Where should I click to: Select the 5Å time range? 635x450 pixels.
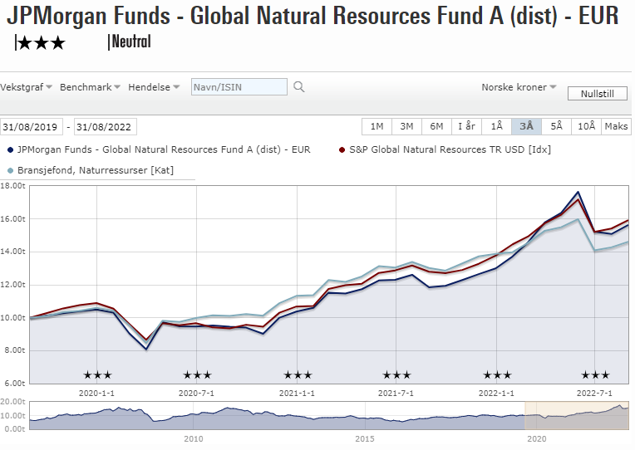(556, 126)
